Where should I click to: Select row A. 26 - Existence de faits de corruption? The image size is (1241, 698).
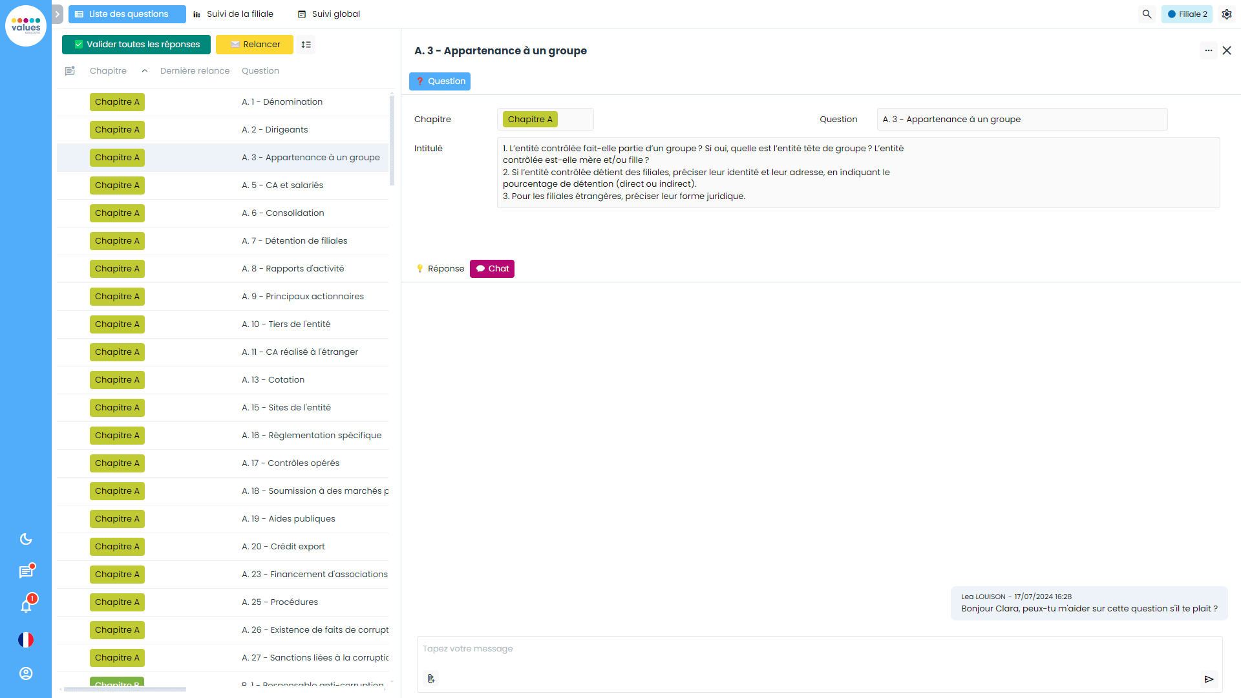pos(222,630)
